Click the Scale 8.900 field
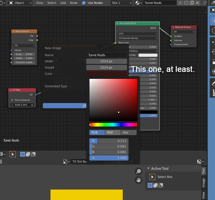 coord(24,54)
